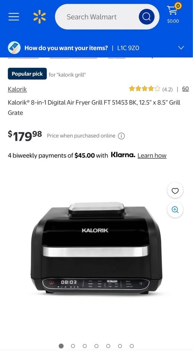Image resolution: width=193 pixels, height=357 pixels.
Task: Select the last image carousel dot
Action: click(132, 346)
